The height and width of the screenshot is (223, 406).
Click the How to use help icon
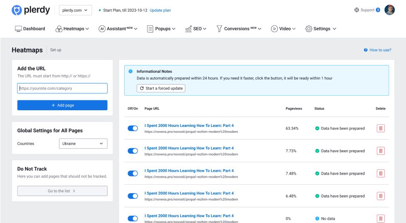click(366, 50)
